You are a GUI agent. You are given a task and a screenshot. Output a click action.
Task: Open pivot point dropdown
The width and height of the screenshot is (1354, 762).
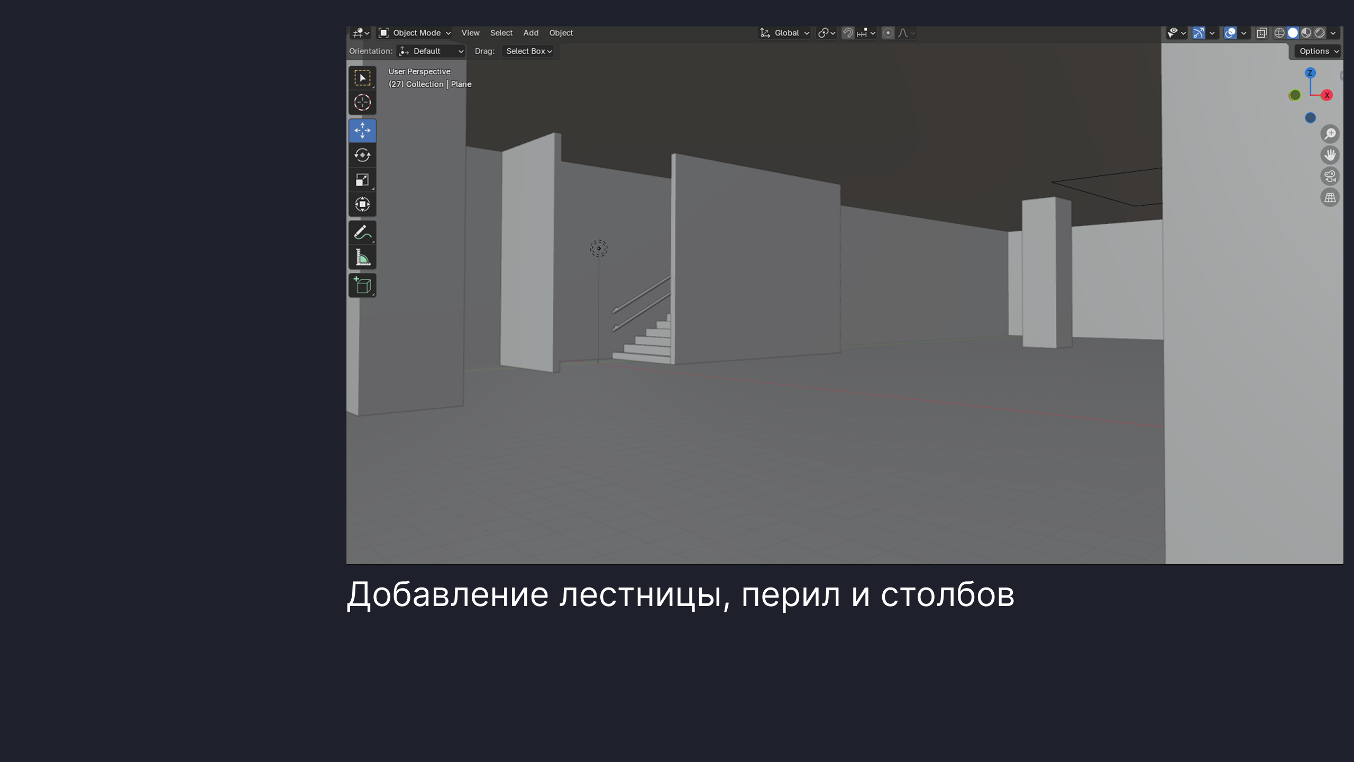(827, 33)
